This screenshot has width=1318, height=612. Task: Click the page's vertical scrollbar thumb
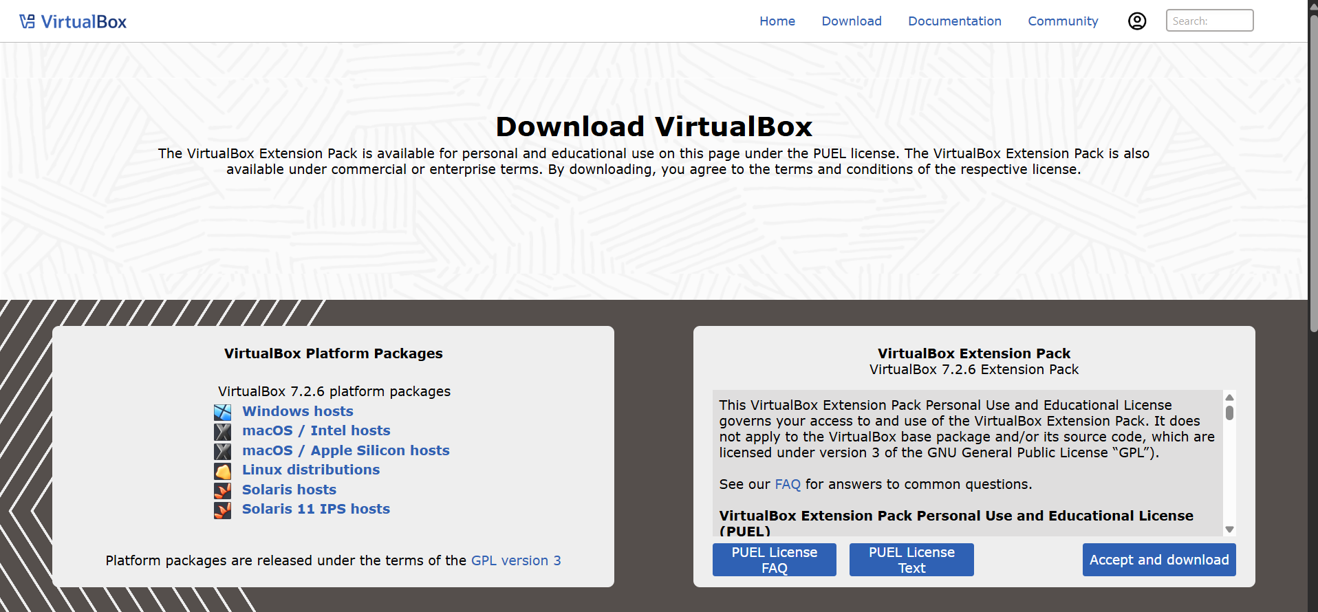pos(1312,172)
